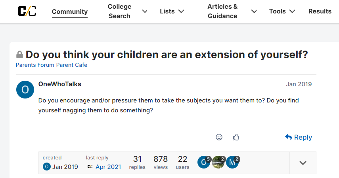The height and width of the screenshot is (178, 339).
Task: Open the College Search dropdown
Action: point(127,11)
